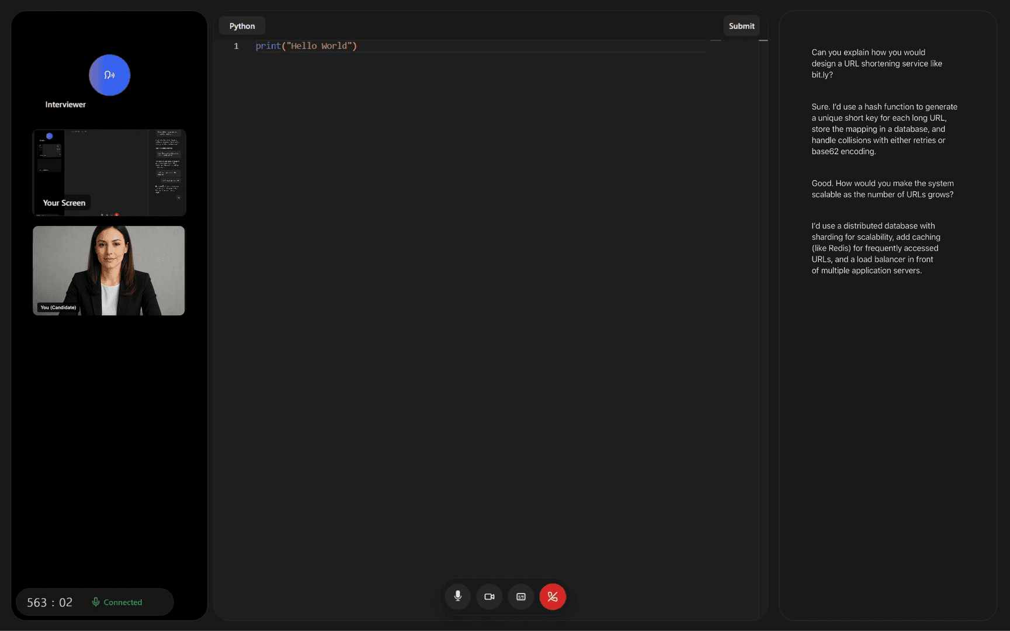The image size is (1010, 631).
Task: Click the code editor's vertical scrollbar
Action: [x=763, y=327]
